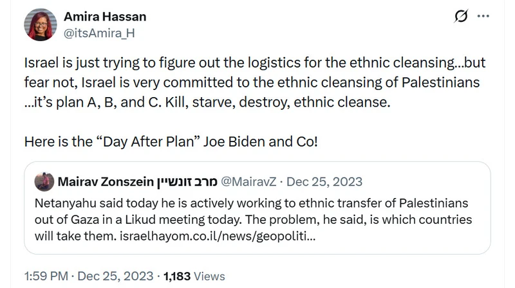This screenshot has height=288, width=515.
Task: Select the main tweet's first paragraph text
Action: tap(254, 82)
